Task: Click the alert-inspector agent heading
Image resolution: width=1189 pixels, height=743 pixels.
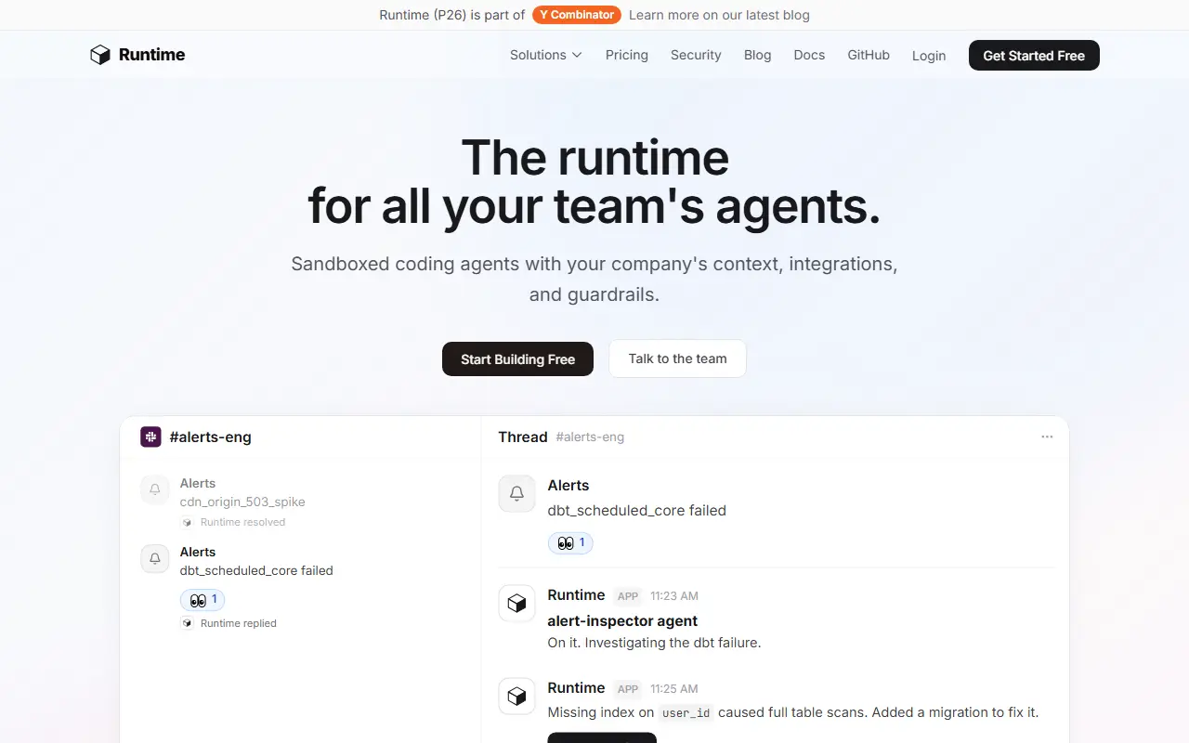Action: (x=622, y=620)
